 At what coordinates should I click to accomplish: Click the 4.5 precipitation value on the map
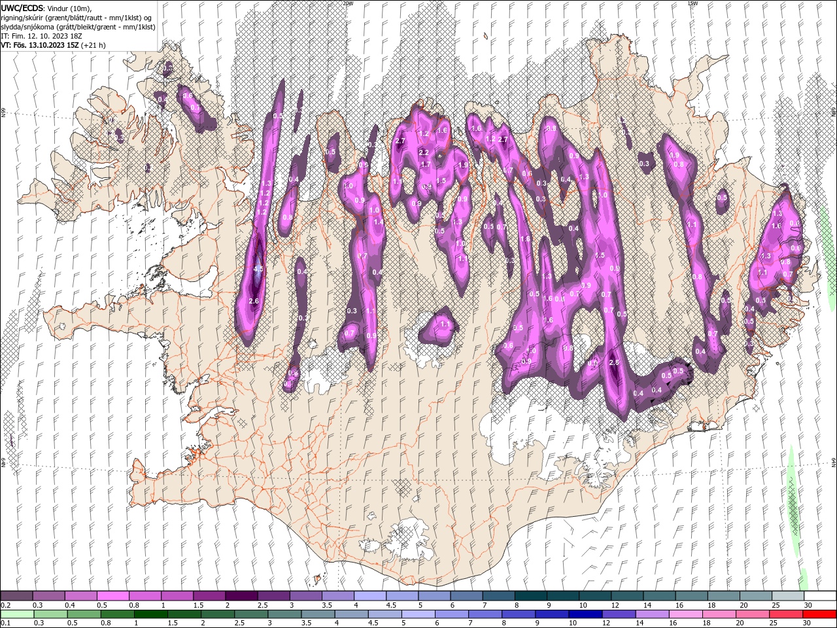258,269
